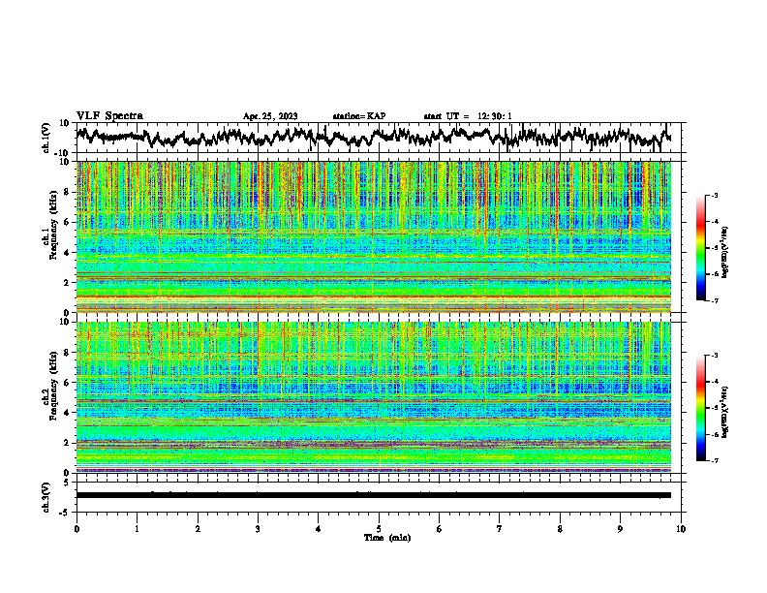Click the '-5' tick on ch.3(V) axis
Screen dimensions: 767x593
click(x=65, y=513)
